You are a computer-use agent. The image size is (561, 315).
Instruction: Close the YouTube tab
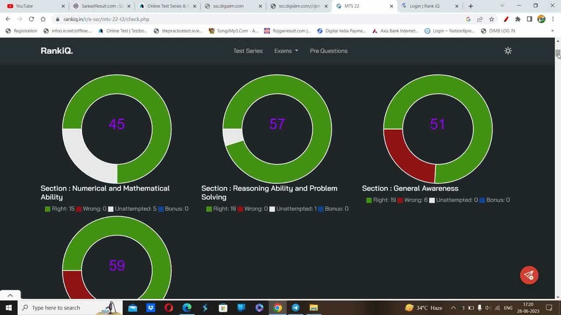[63, 6]
